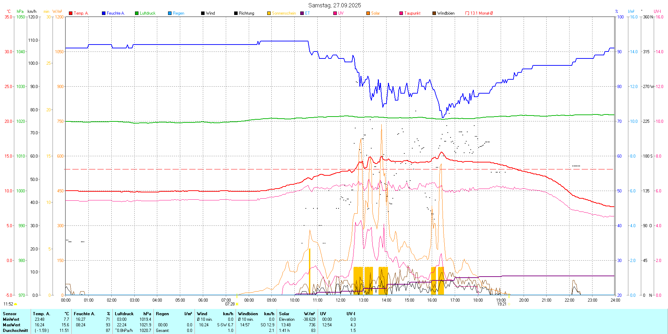The width and height of the screenshot is (668, 334).
Task: Click the Durchschnitt row label
Action: pos(15,331)
